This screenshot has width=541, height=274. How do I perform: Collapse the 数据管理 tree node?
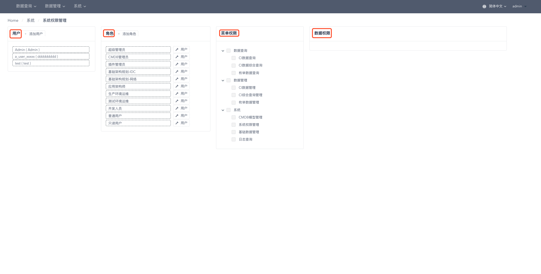coord(223,80)
